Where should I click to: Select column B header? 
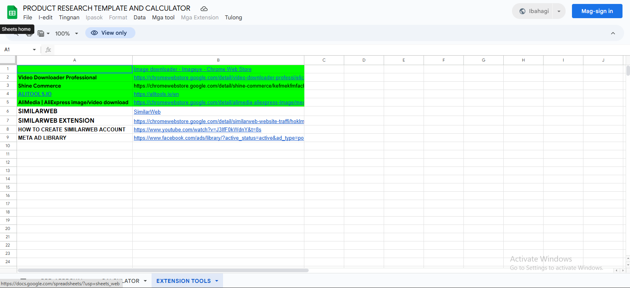(218, 60)
